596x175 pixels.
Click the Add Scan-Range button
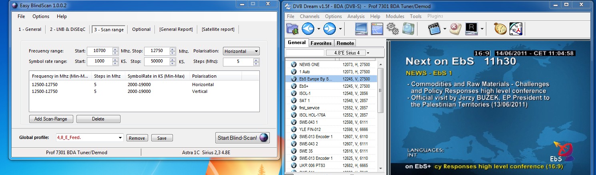[x=51, y=119]
